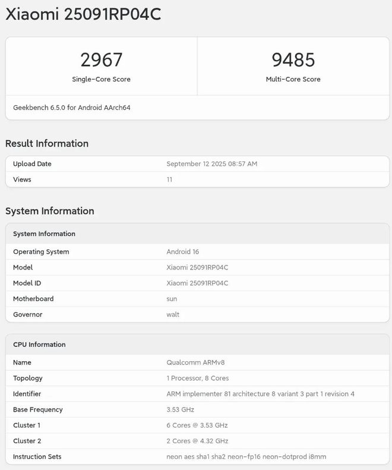Click the Xiaomi 25091RP04C page title
Screen dimensions: 392x470
coord(83,14)
